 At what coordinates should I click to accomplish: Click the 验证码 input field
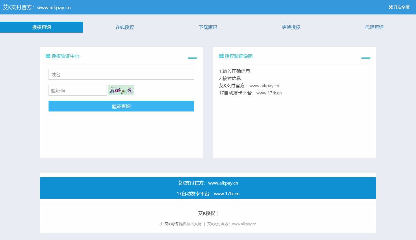(x=77, y=90)
